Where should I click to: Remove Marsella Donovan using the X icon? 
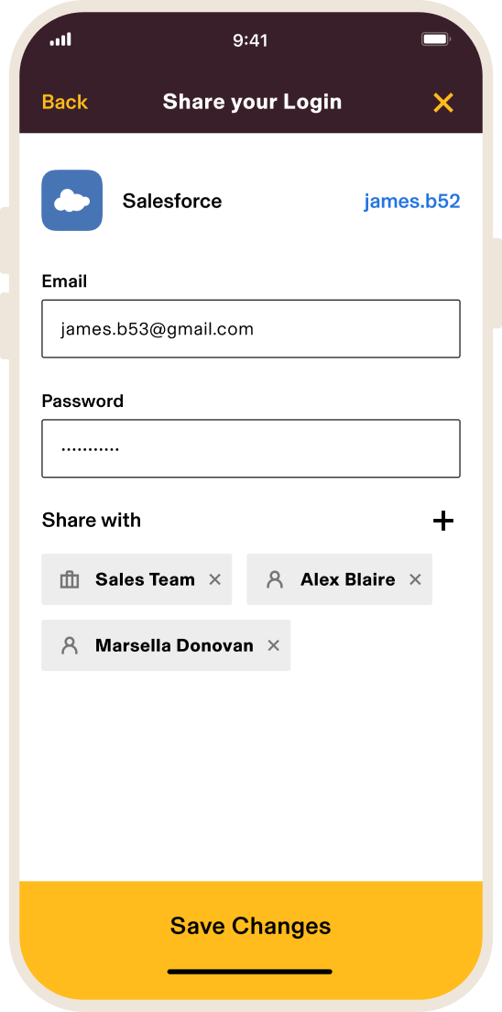pyautogui.click(x=274, y=645)
